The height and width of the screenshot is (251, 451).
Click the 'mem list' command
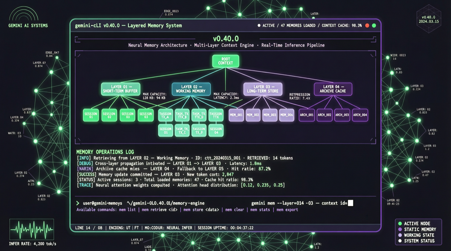pyautogui.click(x=127, y=210)
